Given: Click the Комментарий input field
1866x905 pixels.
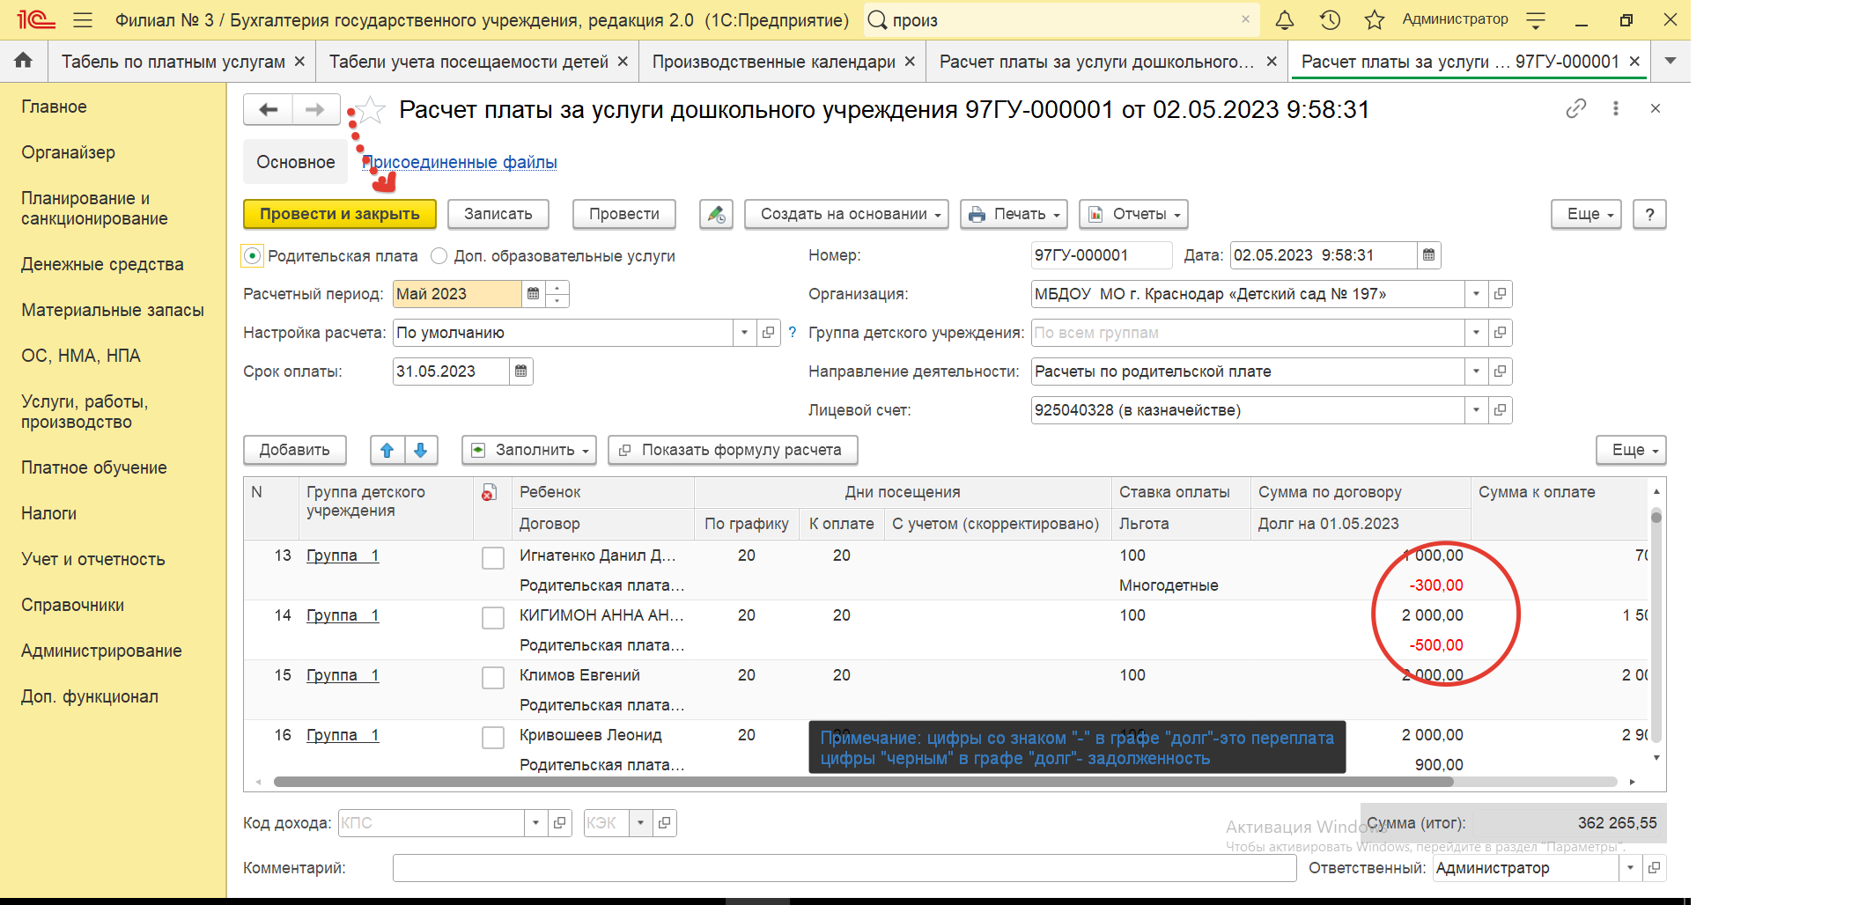Looking at the screenshot, I should [844, 868].
